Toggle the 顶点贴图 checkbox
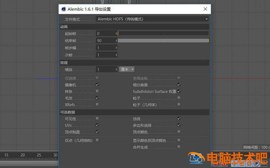Image resolution: width=270 pixels, height=168 pixels. tap(97, 132)
